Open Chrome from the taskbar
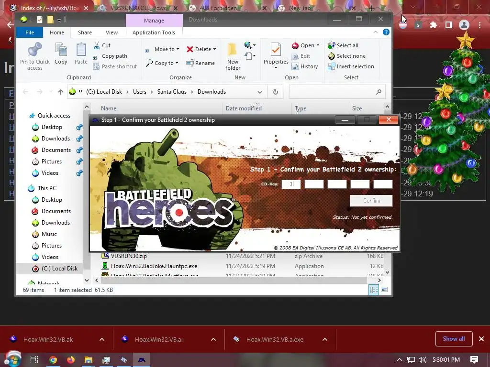This screenshot has width=490, height=367. coord(53,360)
